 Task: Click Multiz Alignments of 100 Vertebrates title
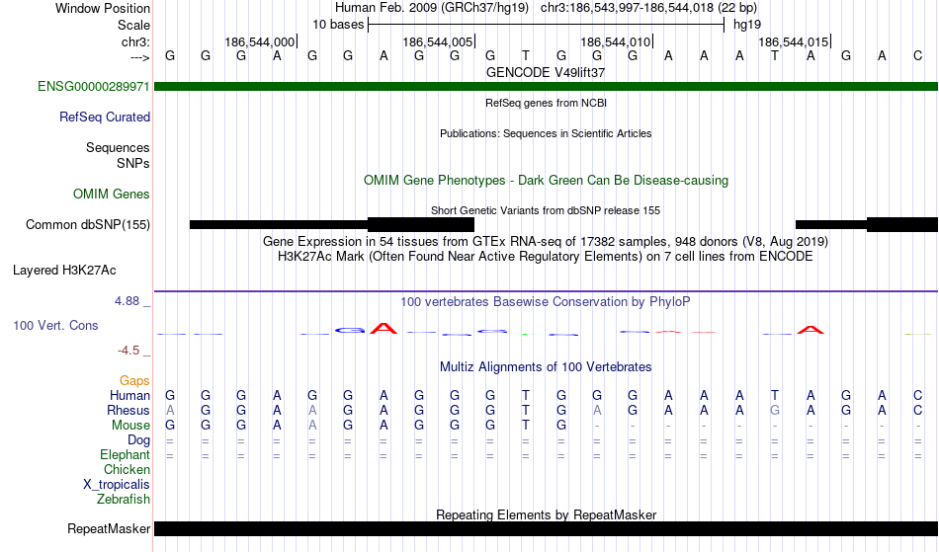tap(546, 367)
